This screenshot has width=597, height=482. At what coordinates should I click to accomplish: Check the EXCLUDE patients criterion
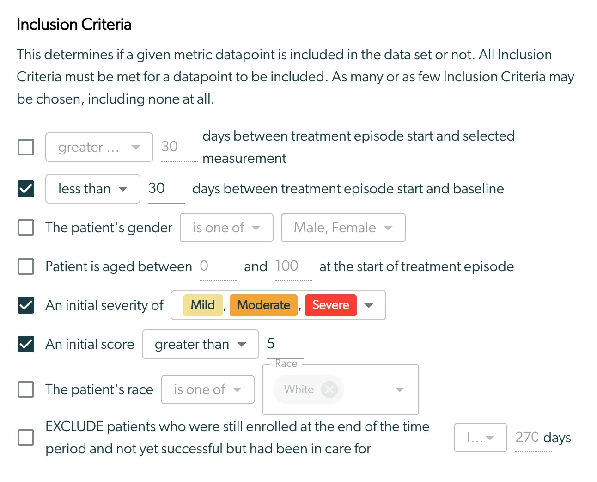coord(25,438)
